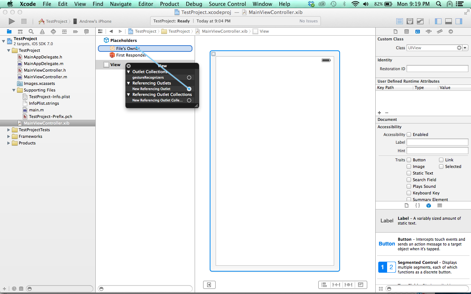Hide the document outline panel
The image size is (471, 294).
(x=209, y=285)
